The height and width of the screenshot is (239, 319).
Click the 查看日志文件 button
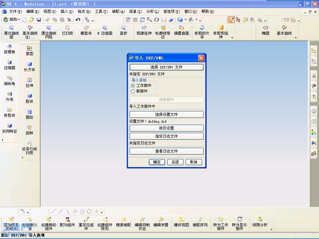166,151
